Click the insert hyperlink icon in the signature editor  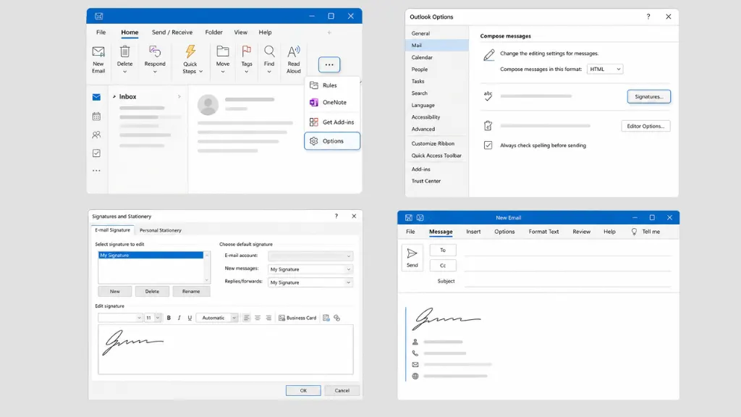coord(337,319)
